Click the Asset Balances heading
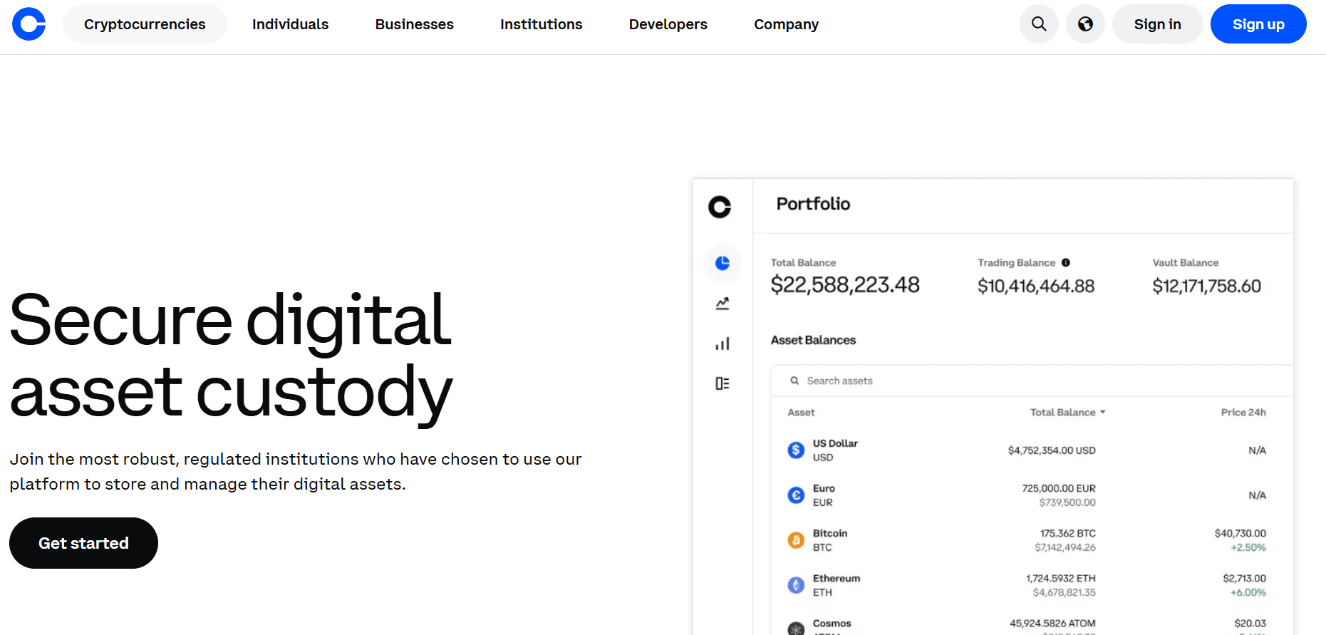The height and width of the screenshot is (635, 1326). pos(813,340)
